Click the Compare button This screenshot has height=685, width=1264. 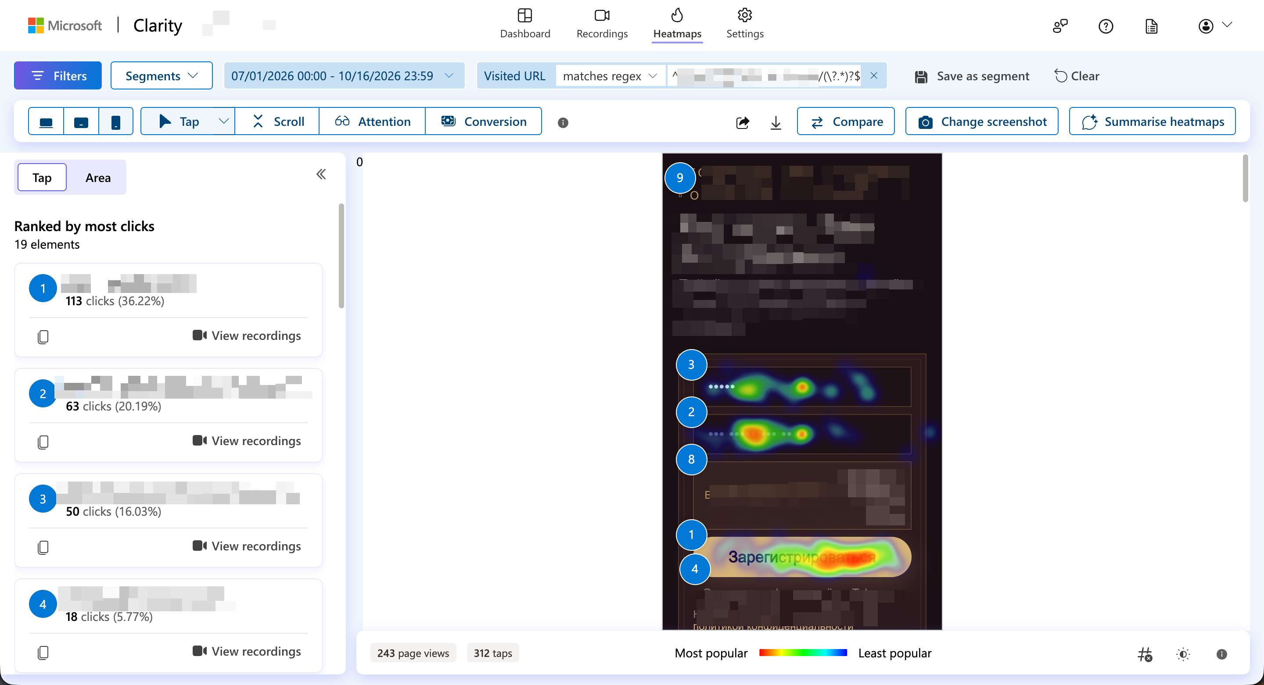[845, 121]
